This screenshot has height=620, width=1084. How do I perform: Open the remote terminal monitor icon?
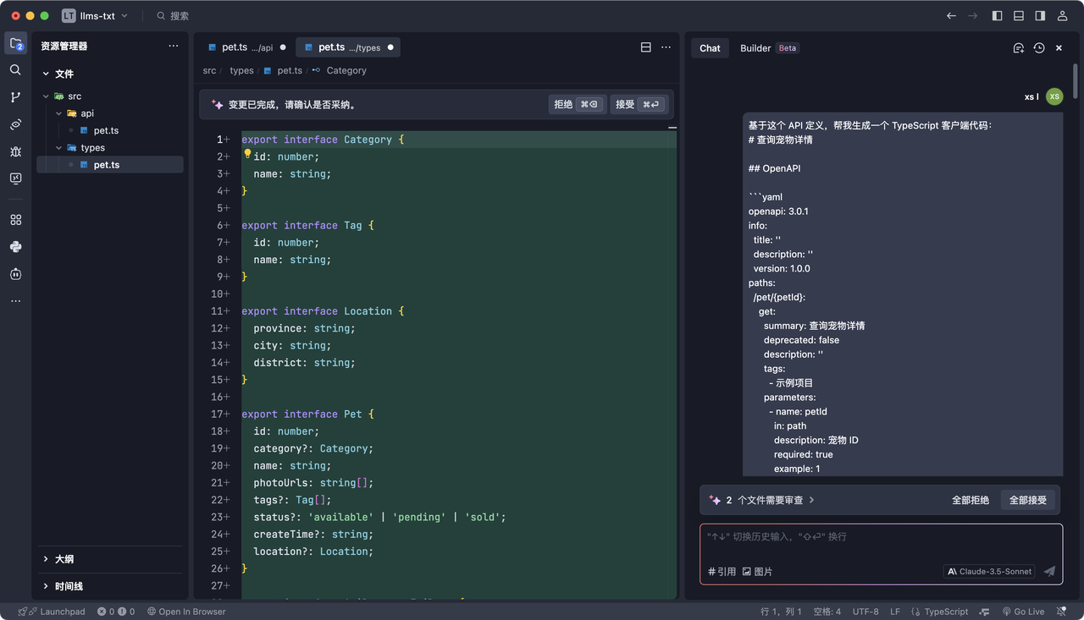click(15, 178)
